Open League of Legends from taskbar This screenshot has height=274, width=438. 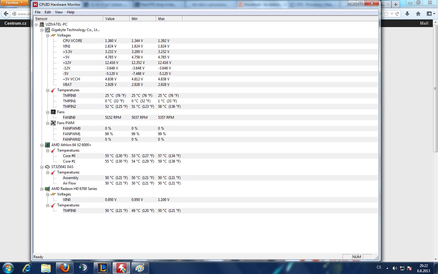tap(103, 268)
